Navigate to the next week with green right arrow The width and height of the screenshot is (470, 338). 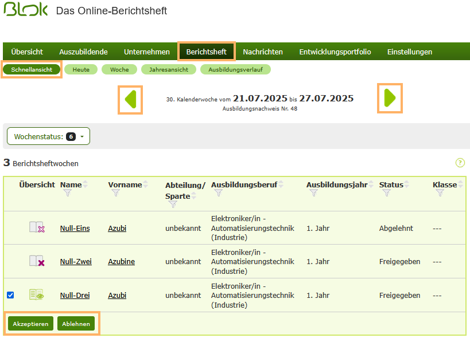pos(390,97)
